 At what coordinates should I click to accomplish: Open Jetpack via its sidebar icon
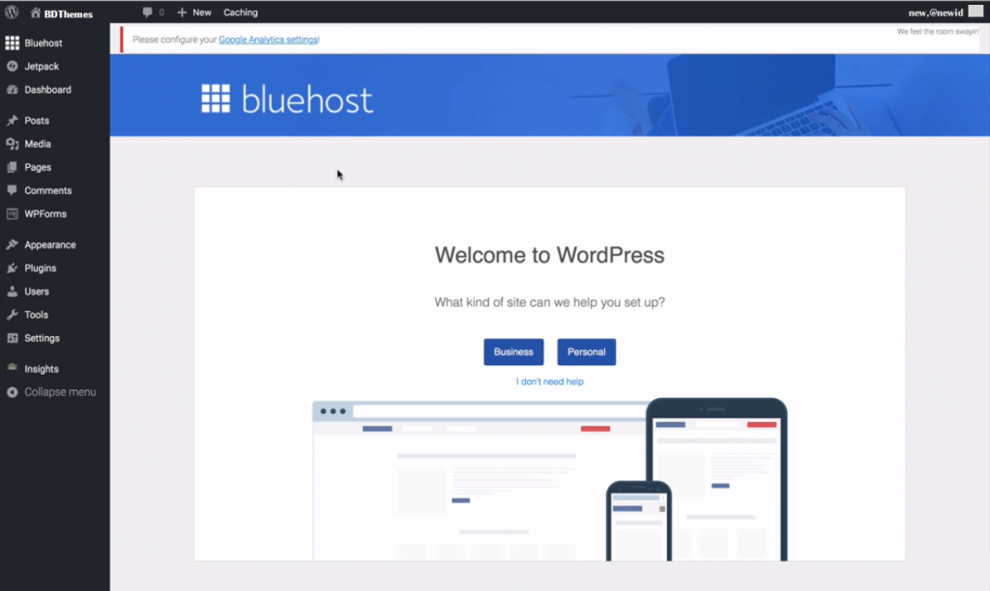(x=13, y=67)
